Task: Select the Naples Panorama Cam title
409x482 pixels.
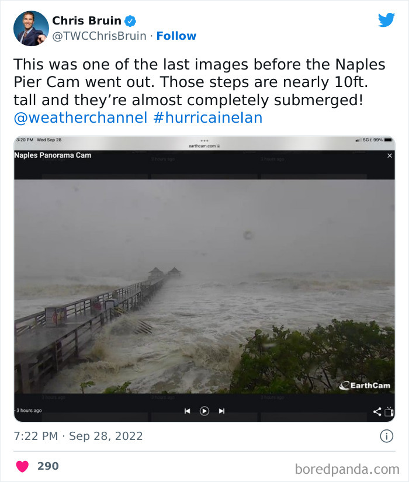Action: [53, 155]
